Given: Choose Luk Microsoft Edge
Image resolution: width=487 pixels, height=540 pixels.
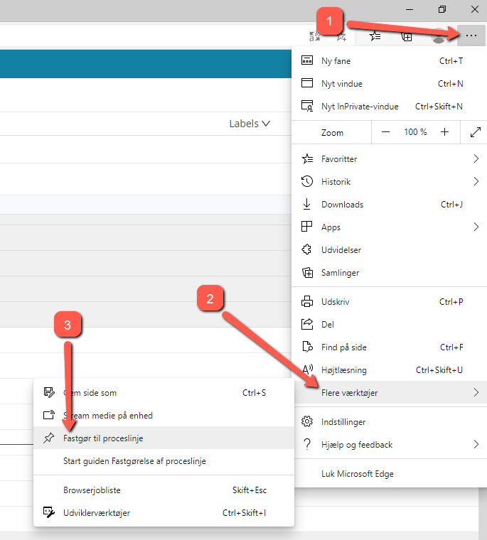Looking at the screenshot, I should tap(390, 473).
